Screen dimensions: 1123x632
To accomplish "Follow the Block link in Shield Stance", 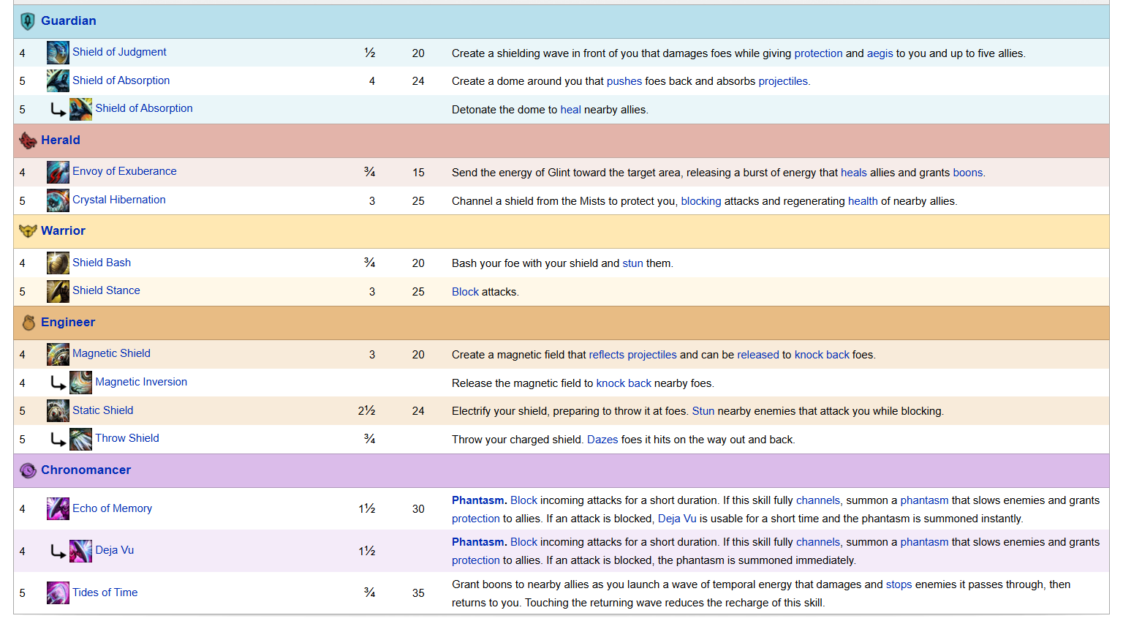I will 466,292.
